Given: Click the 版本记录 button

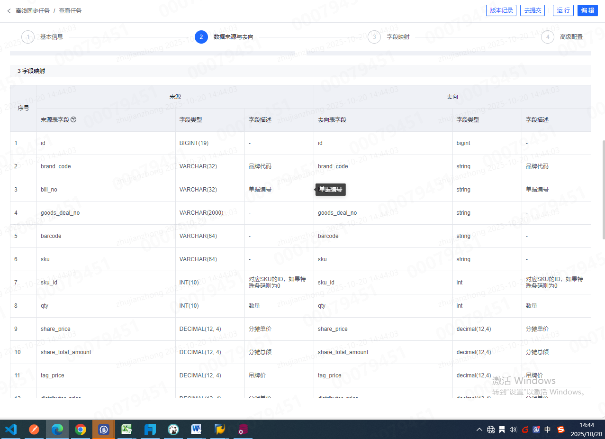Looking at the screenshot, I should [501, 10].
